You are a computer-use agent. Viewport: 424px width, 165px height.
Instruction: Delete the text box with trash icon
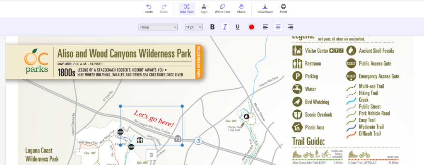[x=151, y=155]
